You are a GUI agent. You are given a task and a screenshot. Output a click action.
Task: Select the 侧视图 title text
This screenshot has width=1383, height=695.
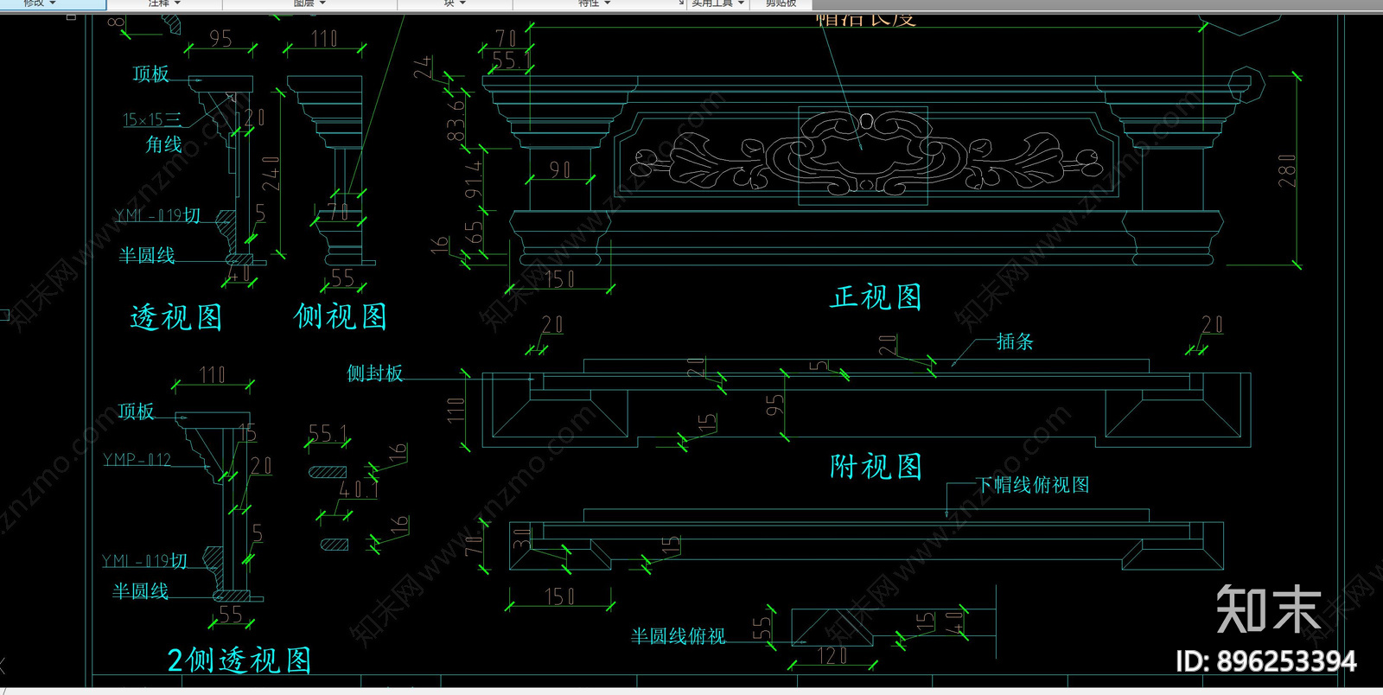coord(341,316)
